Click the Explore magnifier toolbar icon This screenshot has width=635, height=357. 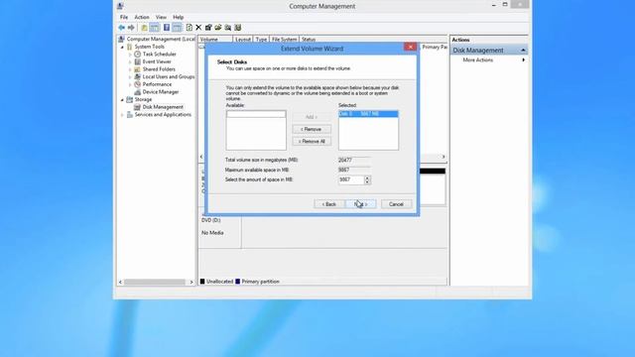click(228, 28)
